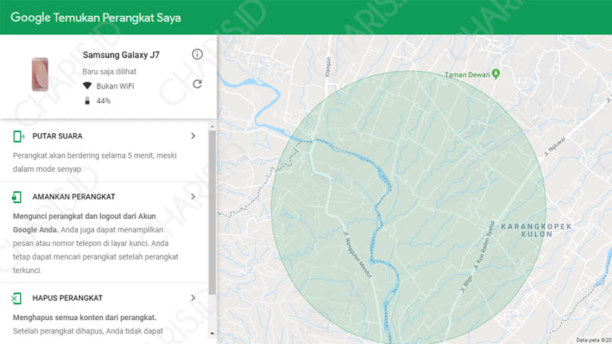The width and height of the screenshot is (612, 344).
Task: Click the 'KARANGKOPEK KULON' map label
Action: [536, 230]
